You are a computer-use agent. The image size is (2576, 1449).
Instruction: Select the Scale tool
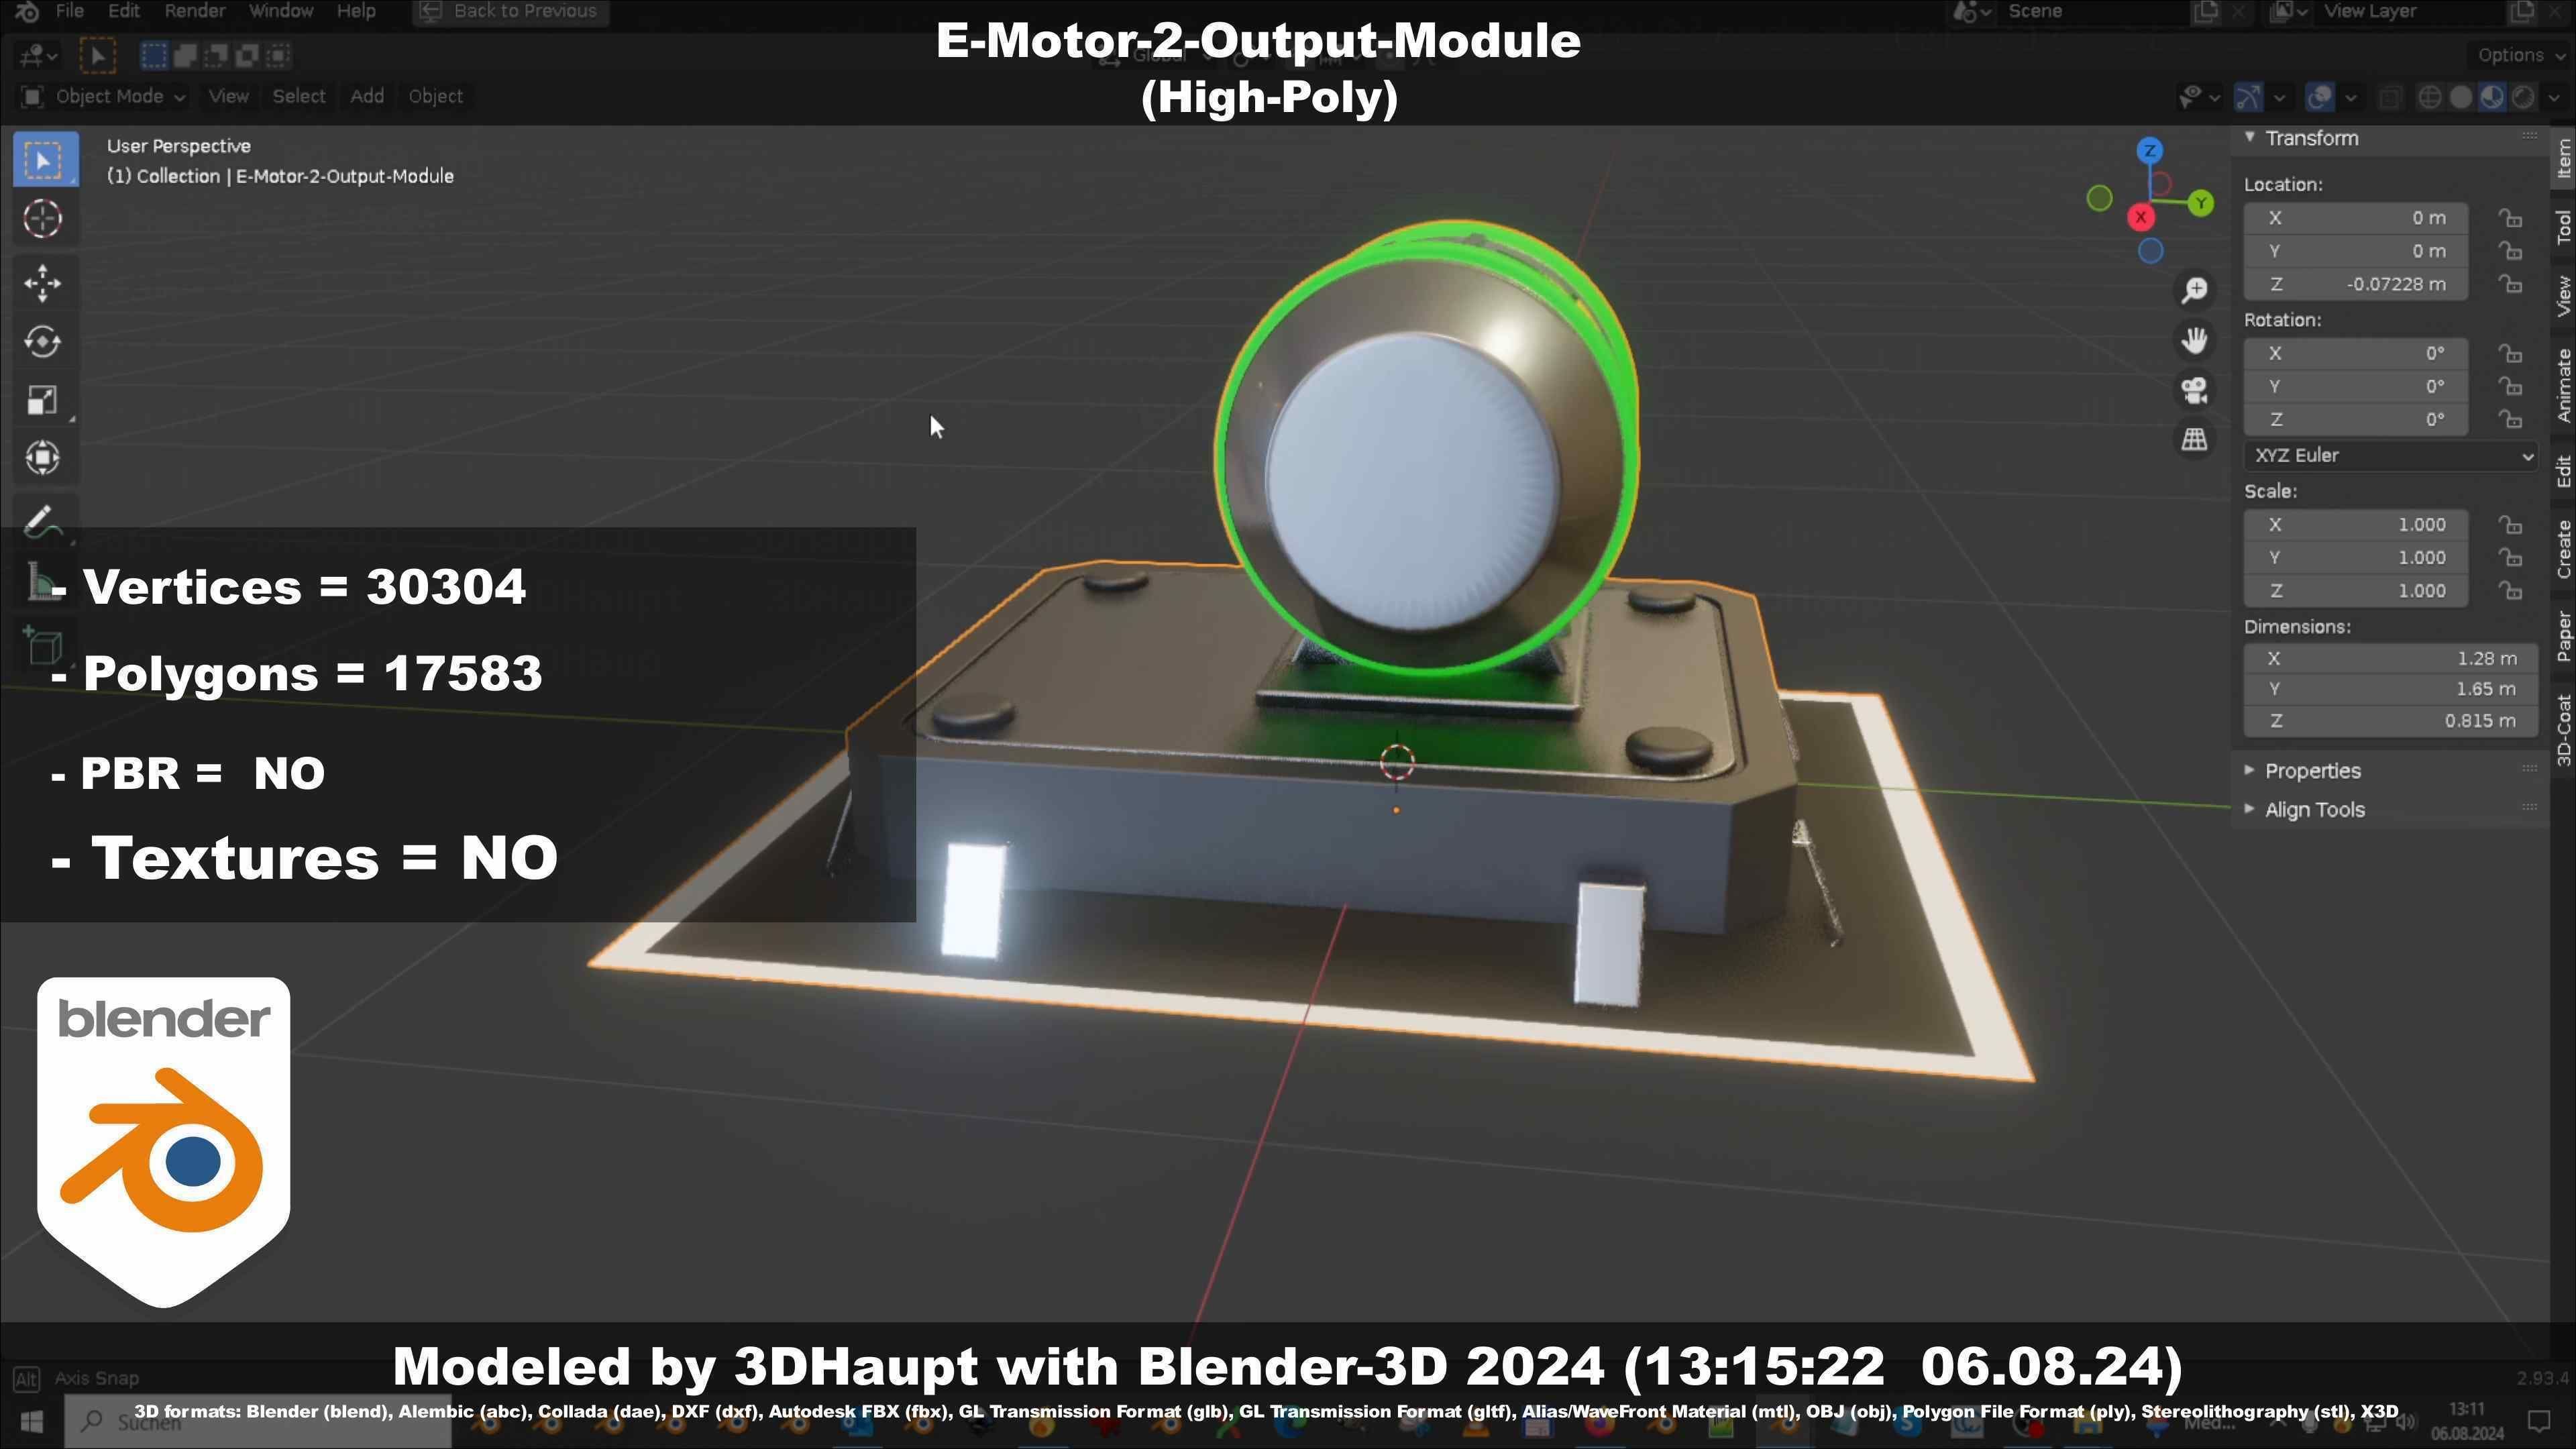coord(42,400)
